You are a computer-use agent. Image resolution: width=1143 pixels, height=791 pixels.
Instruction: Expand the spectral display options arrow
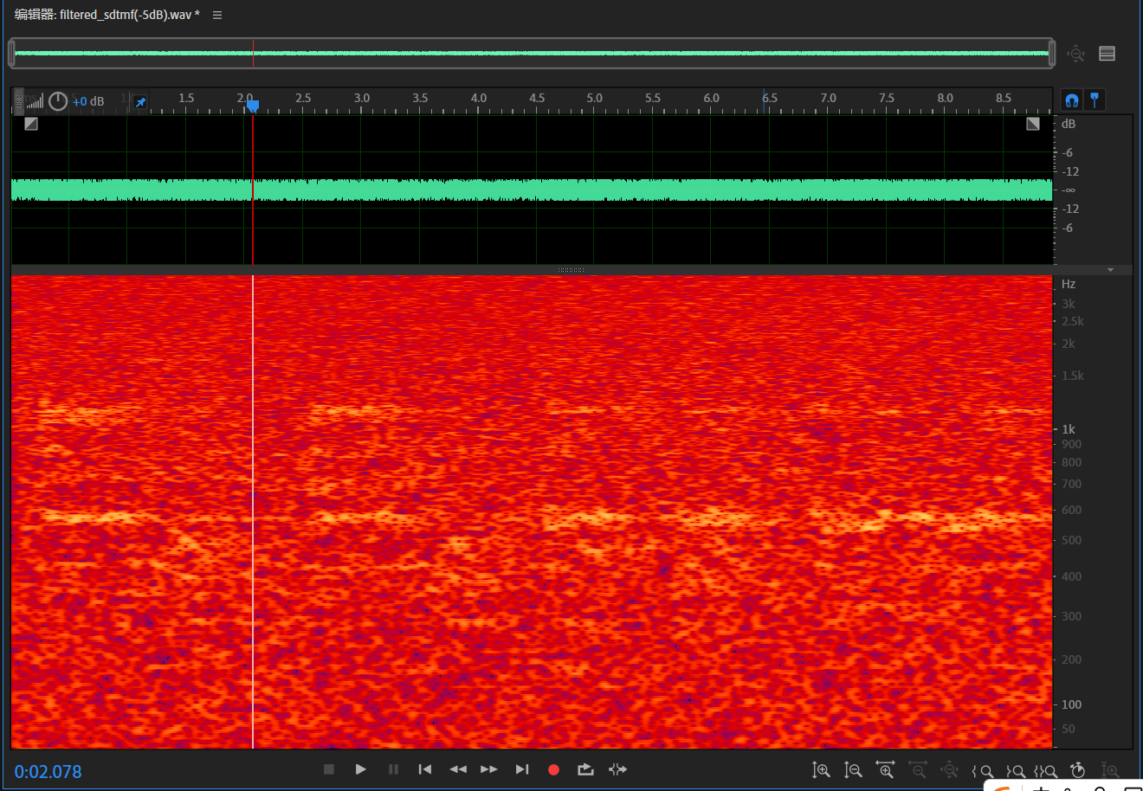coord(1110,270)
